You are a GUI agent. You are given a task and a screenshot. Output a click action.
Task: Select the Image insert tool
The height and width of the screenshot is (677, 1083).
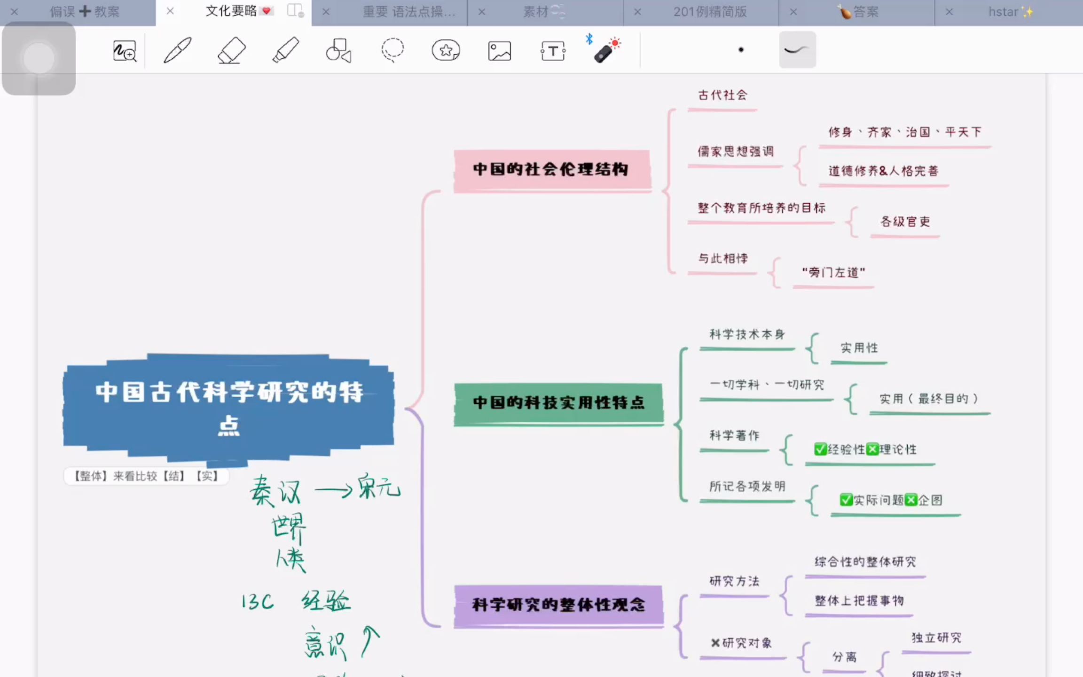[499, 51]
